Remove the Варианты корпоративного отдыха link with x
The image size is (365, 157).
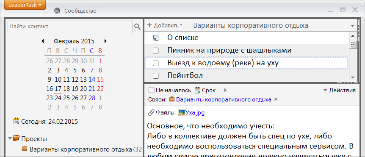276,99
